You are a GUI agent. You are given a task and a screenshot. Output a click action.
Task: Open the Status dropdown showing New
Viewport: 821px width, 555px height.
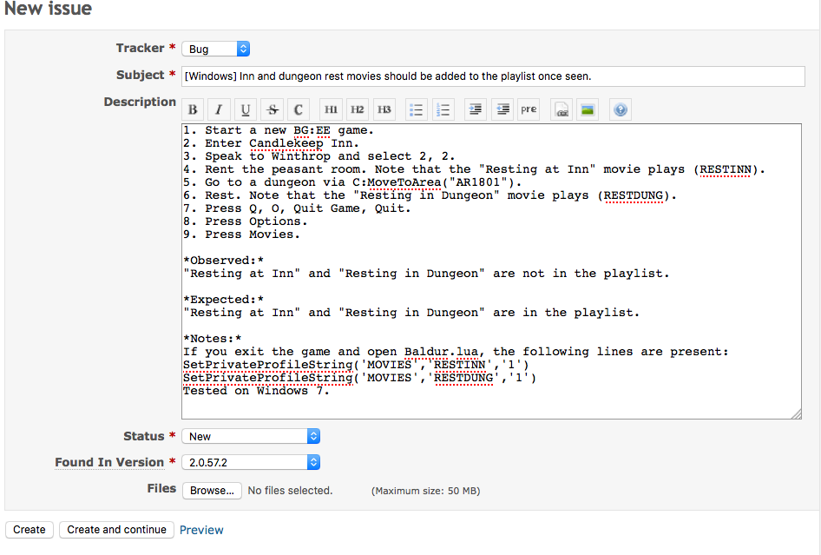coord(251,436)
